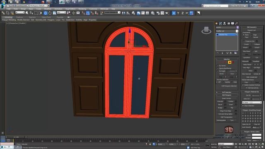Open the material ID name dropdown
The height and width of the screenshot is (149, 265).
252,103
